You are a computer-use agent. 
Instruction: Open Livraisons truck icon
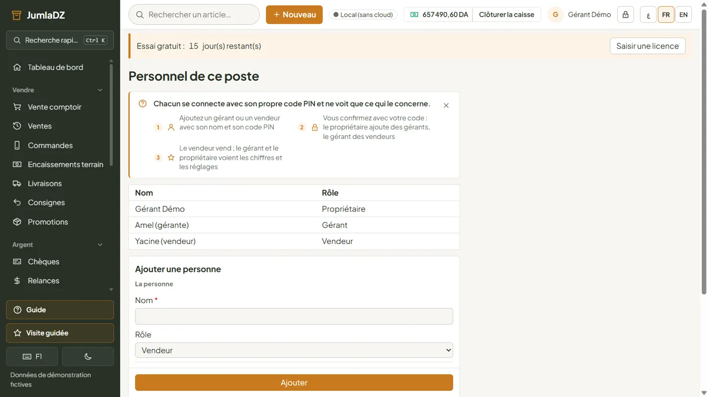click(17, 183)
